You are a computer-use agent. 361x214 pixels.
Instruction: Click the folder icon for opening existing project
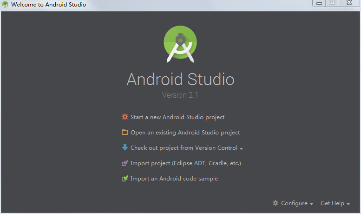pyautogui.click(x=125, y=132)
